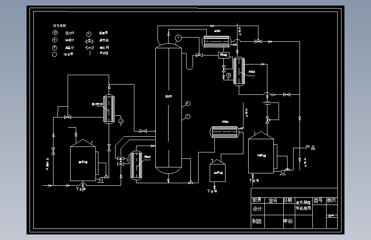Click the 图号 title block cell
Image resolution: width=371 pixels, height=240 pixels.
tap(318, 201)
